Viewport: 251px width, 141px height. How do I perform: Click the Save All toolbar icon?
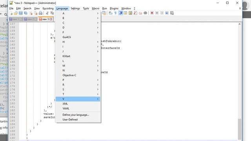coord(25,13)
